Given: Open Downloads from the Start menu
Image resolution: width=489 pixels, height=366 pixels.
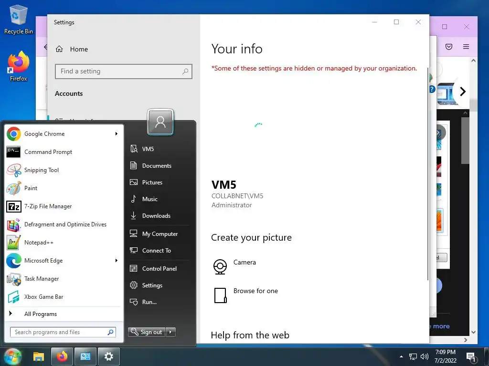Looking at the screenshot, I should pyautogui.click(x=159, y=216).
